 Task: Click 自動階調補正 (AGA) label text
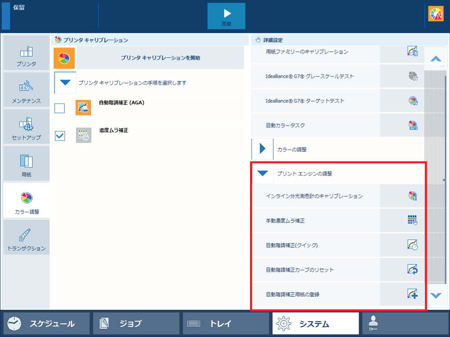click(122, 103)
